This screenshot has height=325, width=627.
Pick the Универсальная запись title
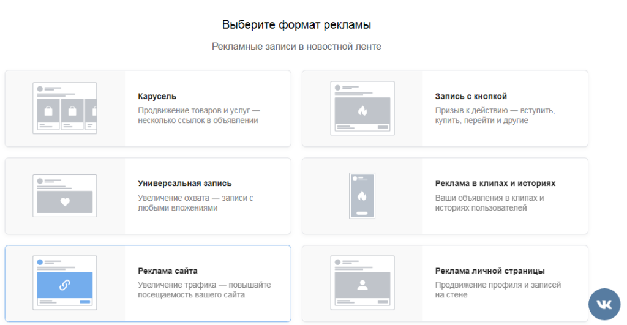tap(184, 183)
